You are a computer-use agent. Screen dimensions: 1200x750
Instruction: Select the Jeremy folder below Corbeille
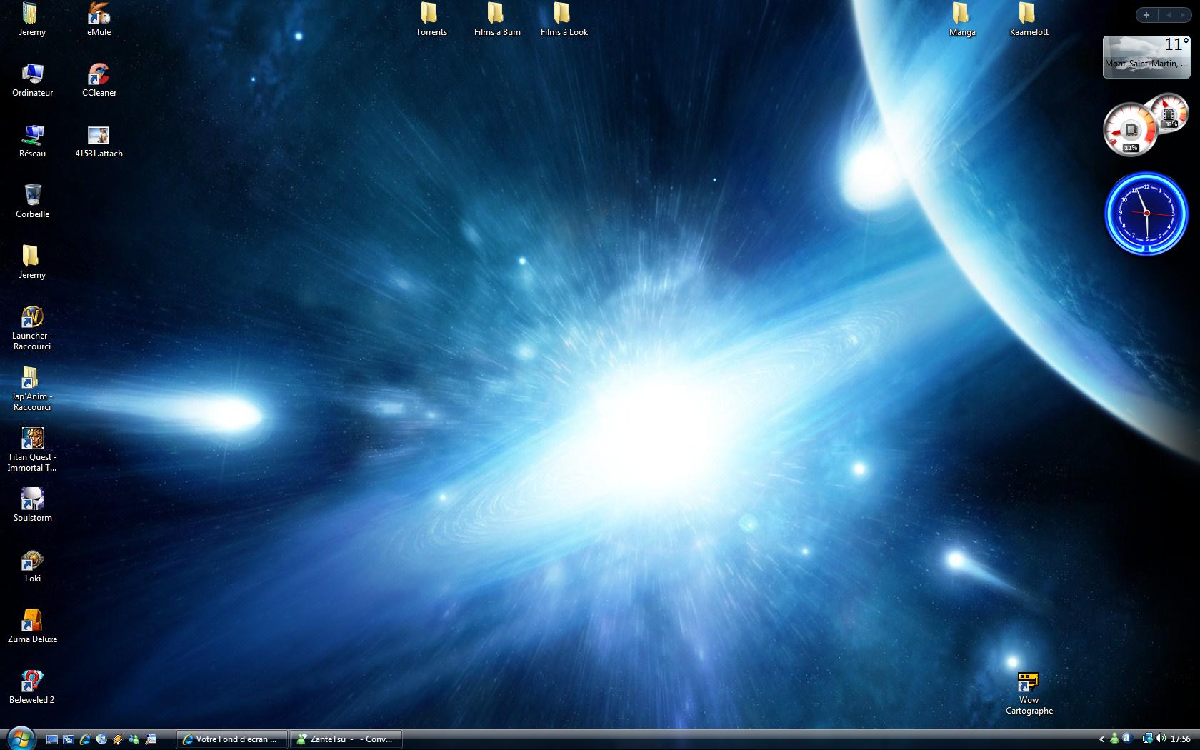(32, 262)
